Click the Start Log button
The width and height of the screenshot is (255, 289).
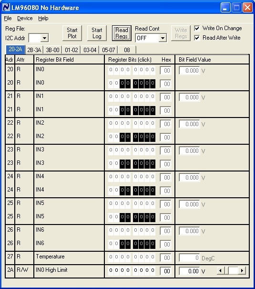[97, 33]
